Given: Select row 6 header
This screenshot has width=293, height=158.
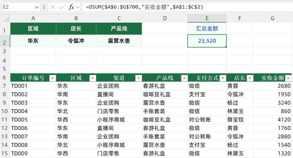Looking at the screenshot, I should point(5,78).
